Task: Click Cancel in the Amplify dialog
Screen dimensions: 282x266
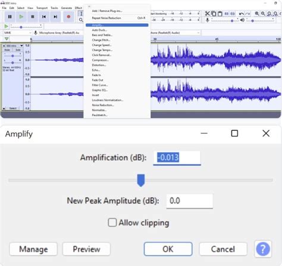Action: [223, 249]
